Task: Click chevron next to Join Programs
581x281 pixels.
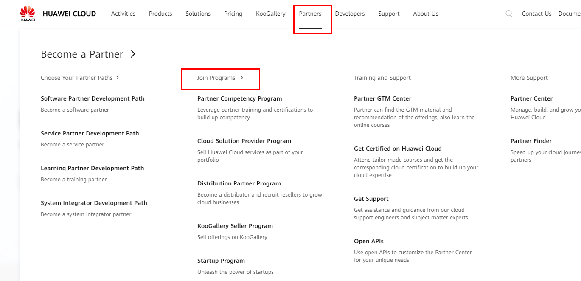Action: [x=242, y=78]
